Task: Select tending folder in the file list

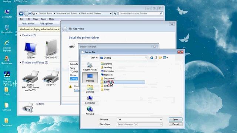Action: (x=106, y=67)
